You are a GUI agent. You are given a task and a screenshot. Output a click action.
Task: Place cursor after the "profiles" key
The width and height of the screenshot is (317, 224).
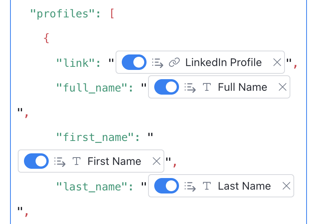pyautogui.click(x=95, y=14)
